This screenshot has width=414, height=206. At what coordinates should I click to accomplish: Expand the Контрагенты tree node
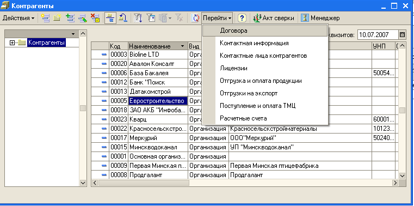[12, 43]
